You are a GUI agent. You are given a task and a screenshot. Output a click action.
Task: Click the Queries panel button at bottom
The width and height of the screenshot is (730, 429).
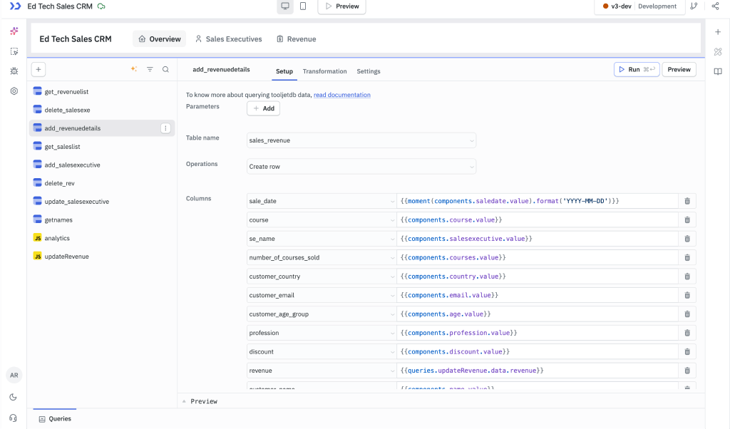tap(55, 419)
